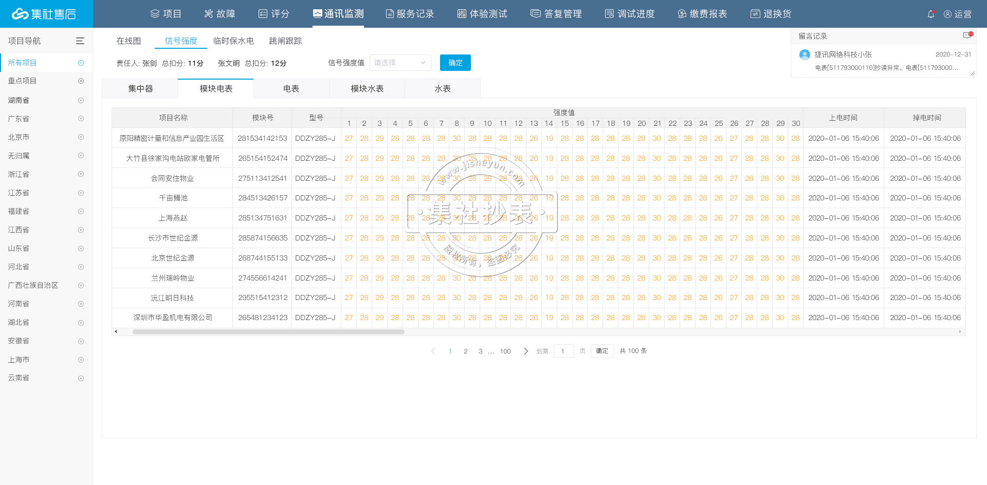Collapse the 所有项目 entry
The width and height of the screenshot is (987, 485).
81,62
